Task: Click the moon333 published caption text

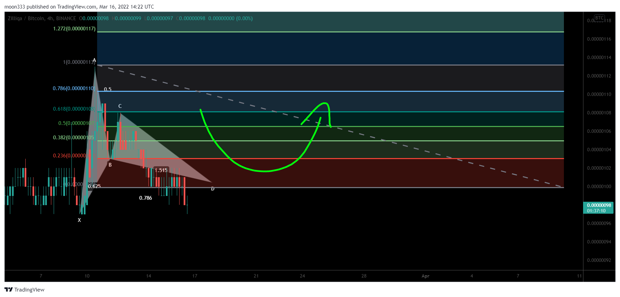Action: pyautogui.click(x=79, y=7)
